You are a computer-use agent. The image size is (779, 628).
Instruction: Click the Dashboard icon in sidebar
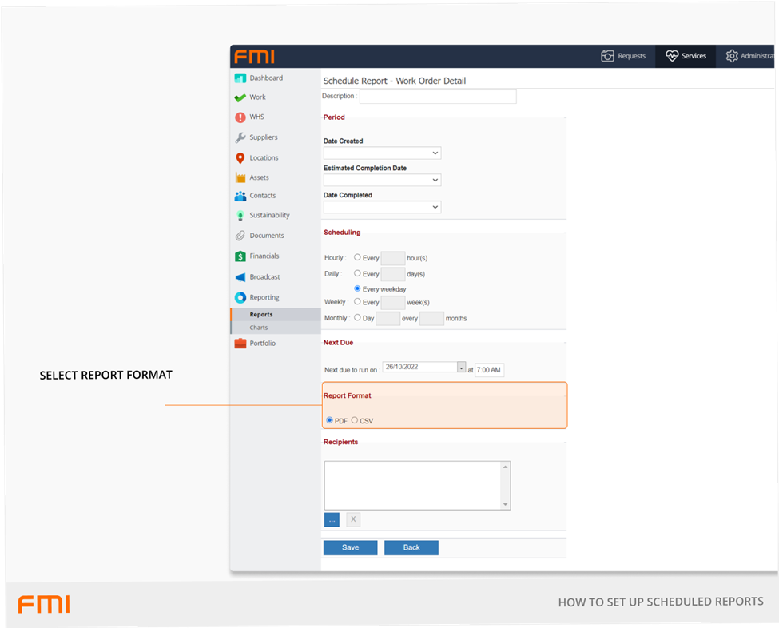(240, 78)
